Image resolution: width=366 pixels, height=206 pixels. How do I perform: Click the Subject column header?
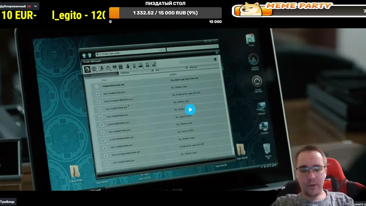point(173,75)
